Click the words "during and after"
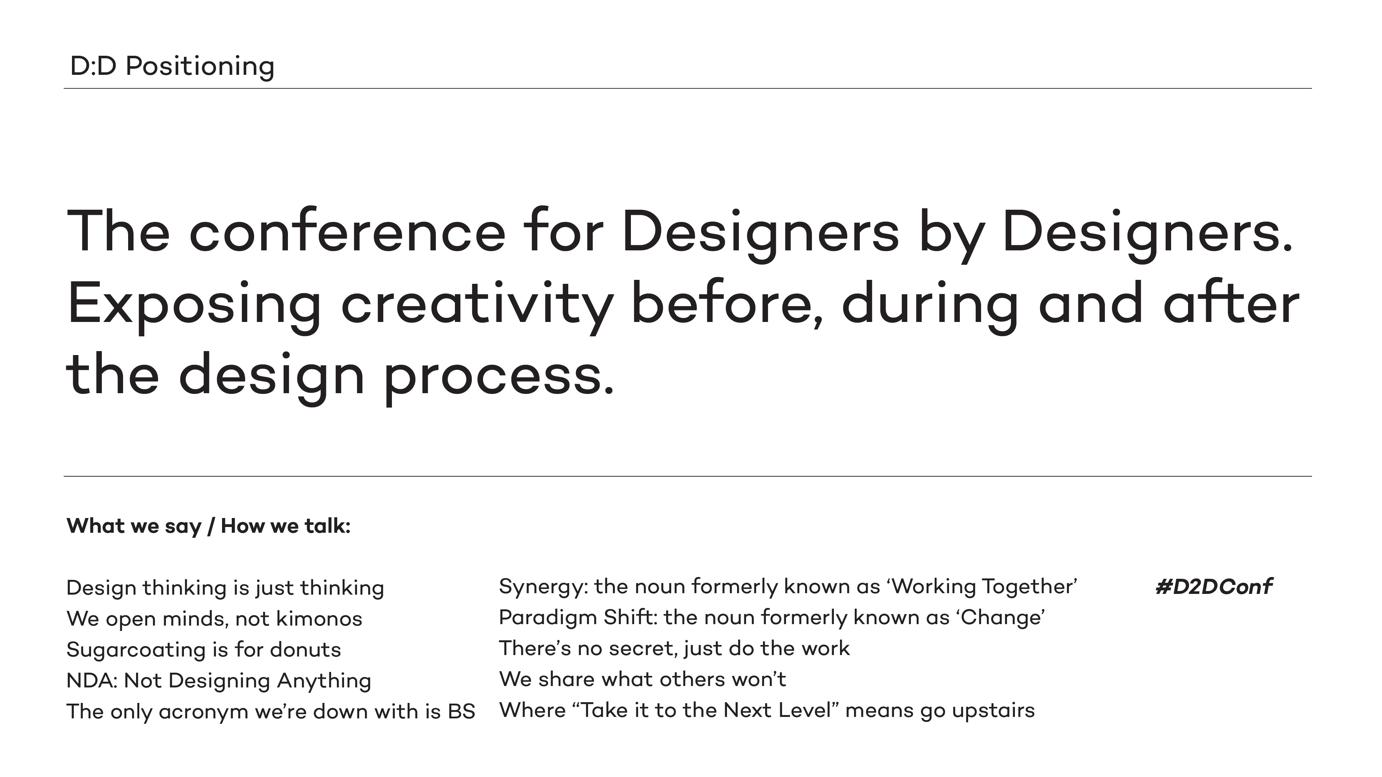Image resolution: width=1382 pixels, height=777 pixels. 1070,305
